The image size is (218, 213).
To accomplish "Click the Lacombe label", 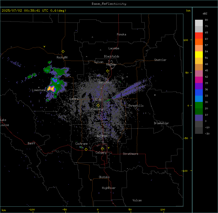I will [x=114, y=48].
